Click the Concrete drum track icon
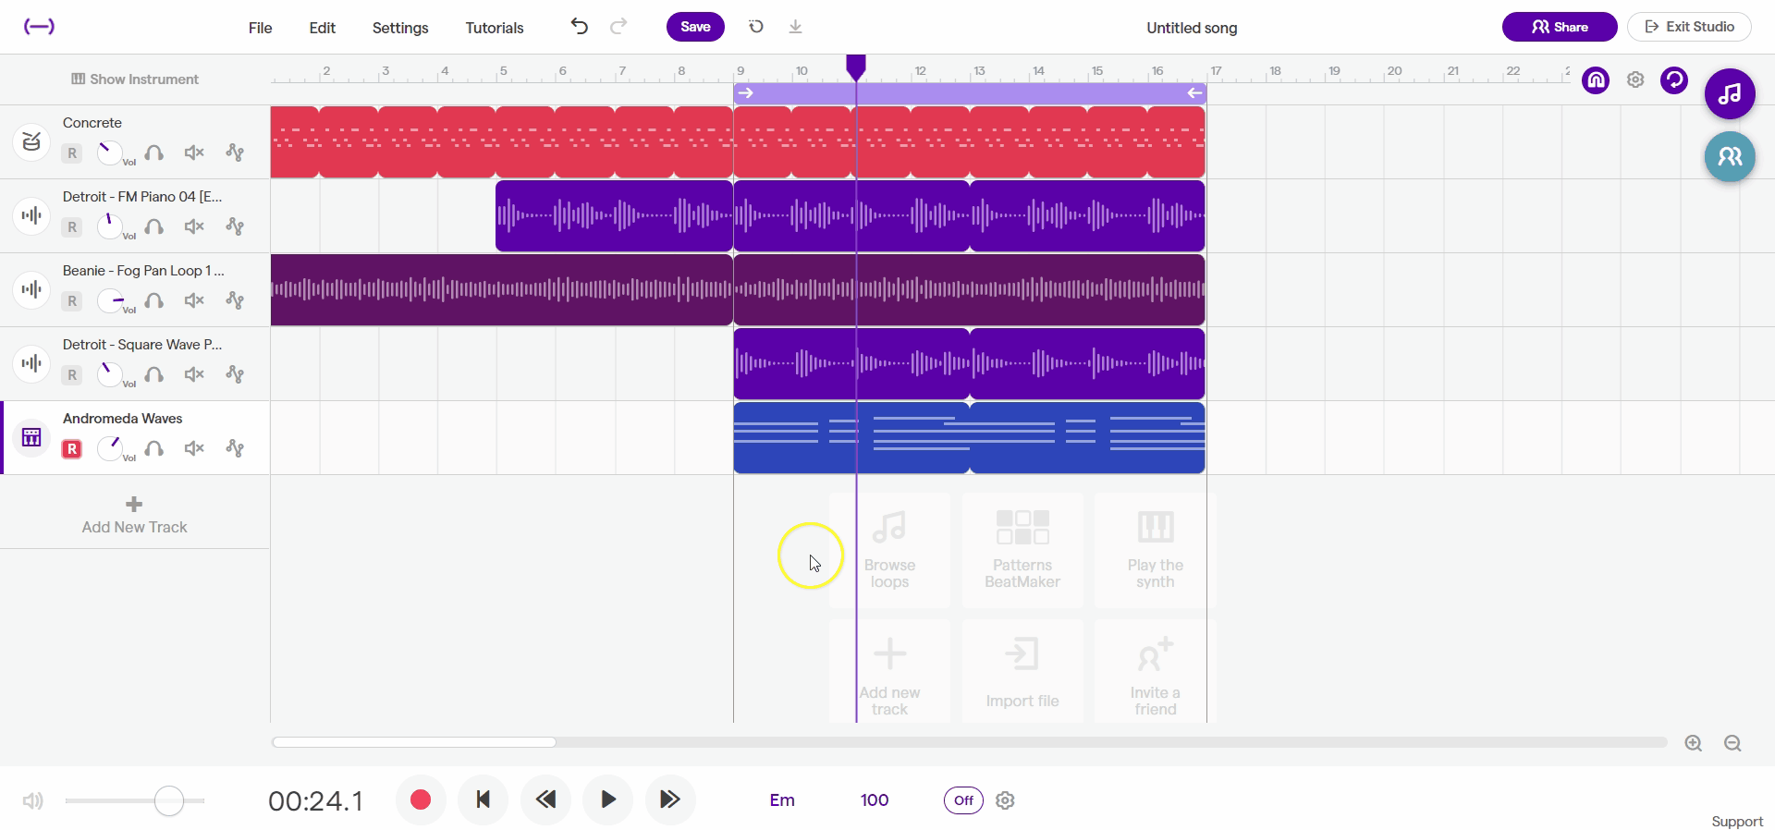Image resolution: width=1775 pixels, height=830 pixels. [x=31, y=141]
